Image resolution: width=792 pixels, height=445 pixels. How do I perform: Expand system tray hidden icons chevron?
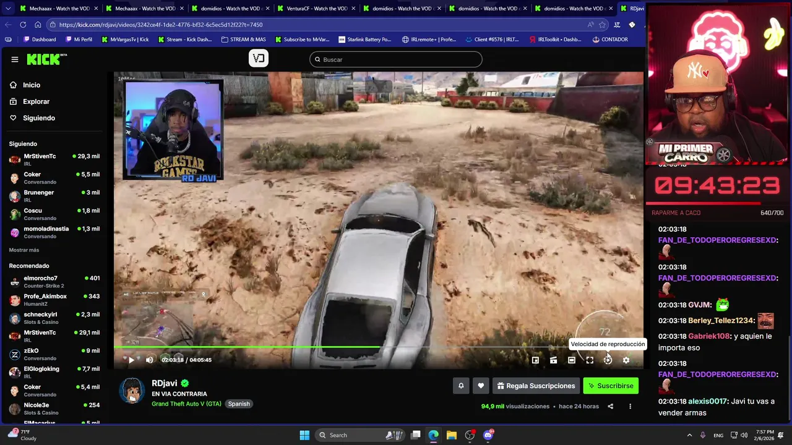click(690, 435)
